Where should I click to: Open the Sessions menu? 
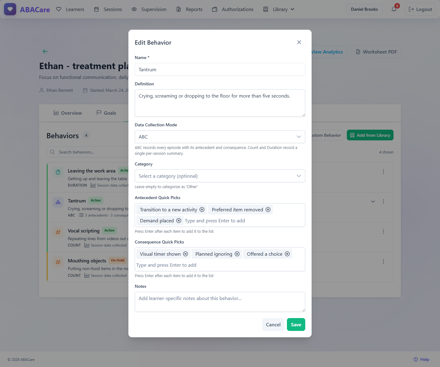click(108, 9)
